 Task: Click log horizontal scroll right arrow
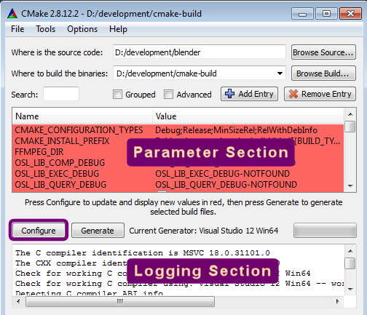[x=338, y=301]
